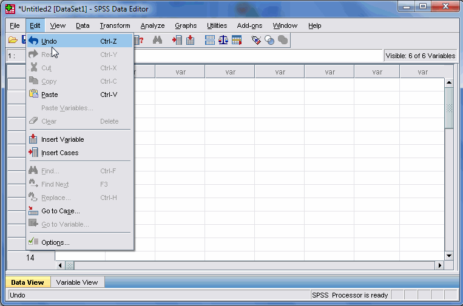Open the View menu
This screenshot has width=463, height=306.
(x=58, y=25)
